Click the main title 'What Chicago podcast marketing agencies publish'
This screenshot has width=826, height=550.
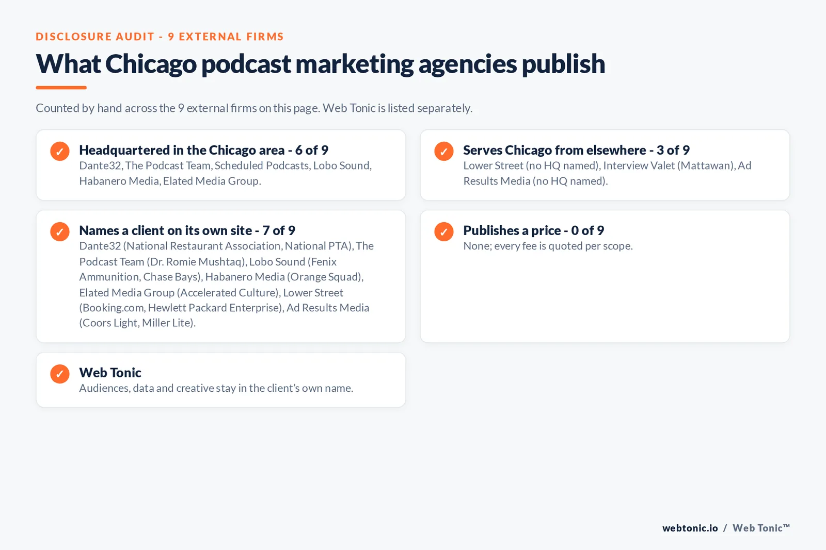click(320, 64)
